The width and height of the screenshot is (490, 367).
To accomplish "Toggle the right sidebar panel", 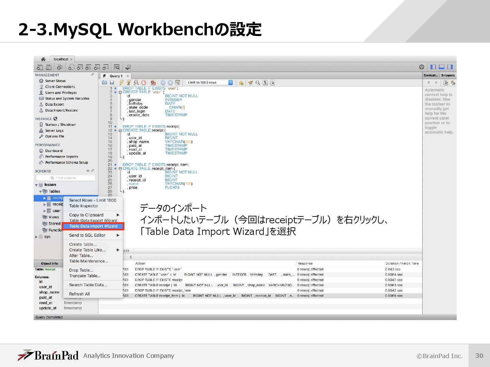I will [x=450, y=67].
